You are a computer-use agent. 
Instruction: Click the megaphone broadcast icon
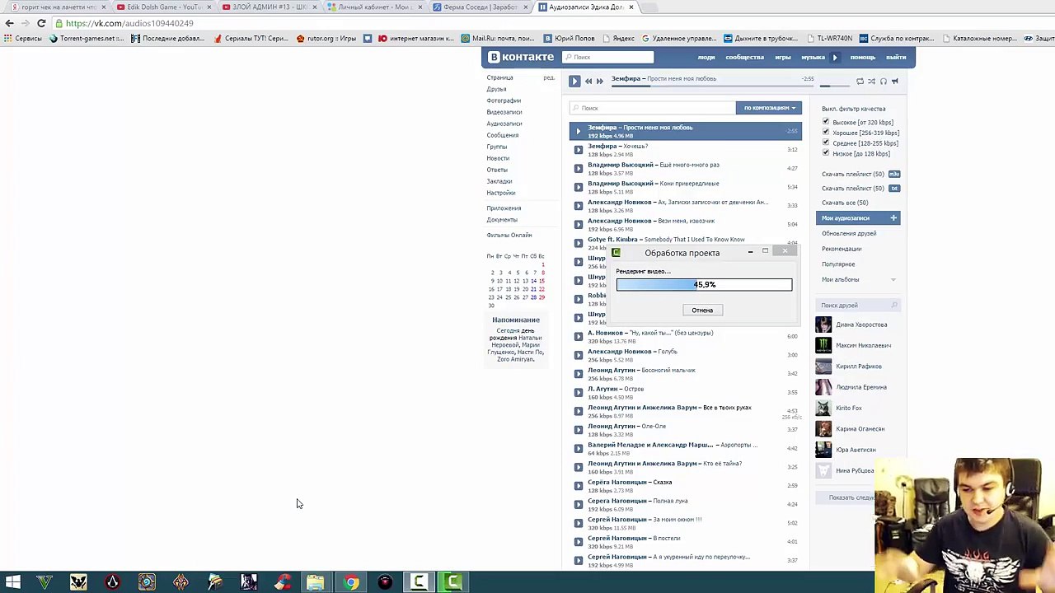894,81
